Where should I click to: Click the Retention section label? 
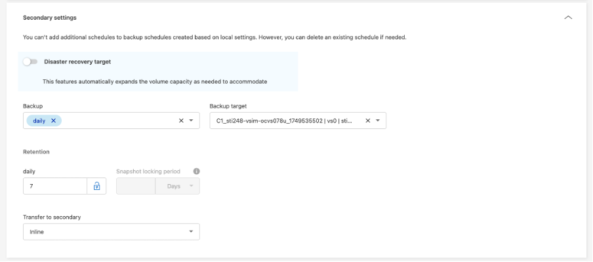tap(36, 152)
